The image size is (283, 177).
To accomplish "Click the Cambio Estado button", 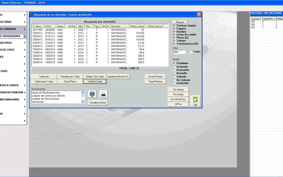I will pos(95,81).
